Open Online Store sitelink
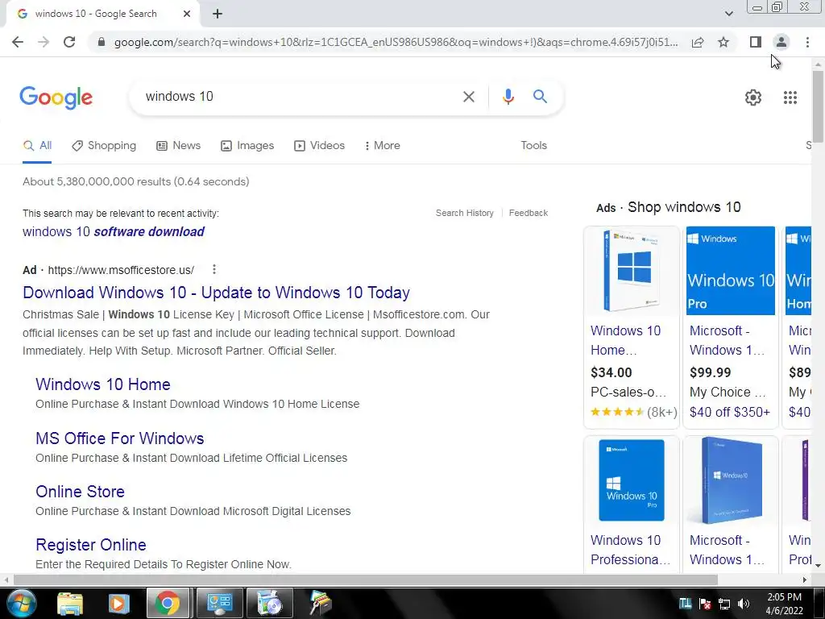This screenshot has width=825, height=619. (x=80, y=492)
